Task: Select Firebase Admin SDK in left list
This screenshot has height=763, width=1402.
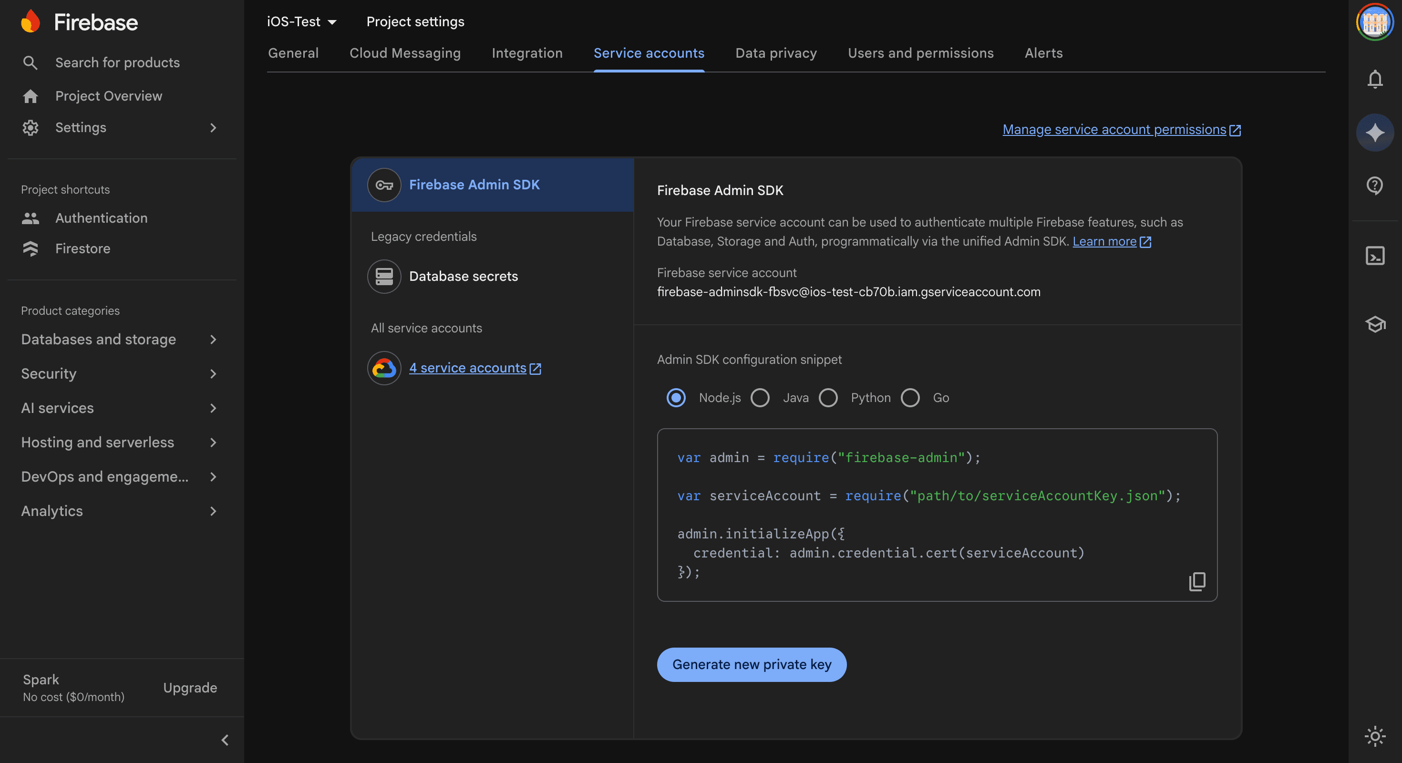Action: click(x=493, y=185)
